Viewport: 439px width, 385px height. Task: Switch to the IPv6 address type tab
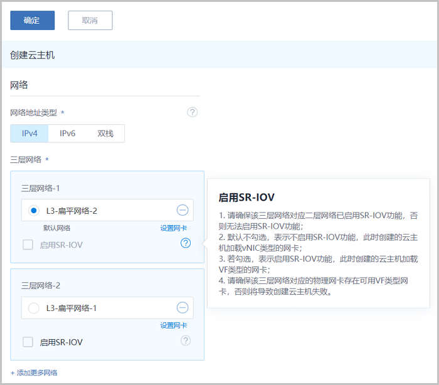[x=67, y=134]
